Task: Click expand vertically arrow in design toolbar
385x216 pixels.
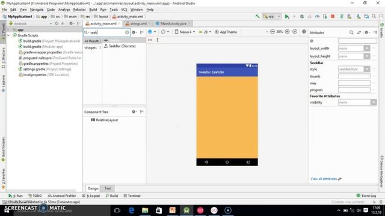Action: point(158,40)
